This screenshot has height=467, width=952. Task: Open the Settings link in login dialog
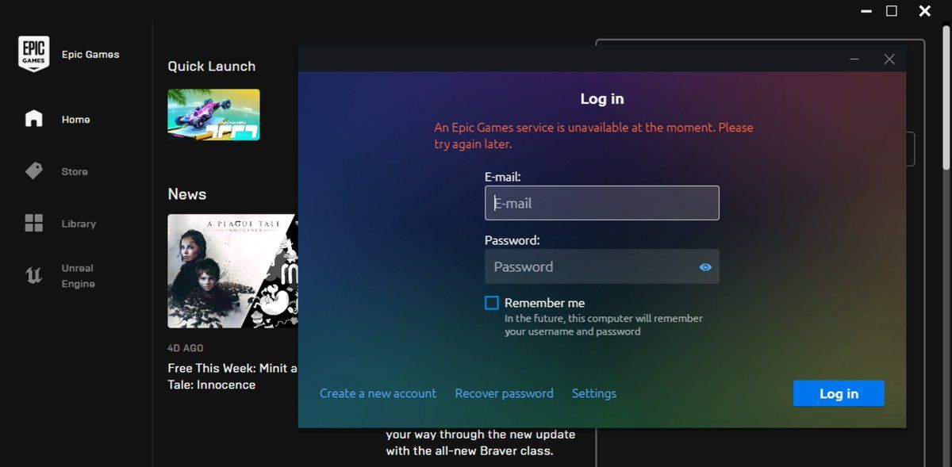click(x=593, y=393)
